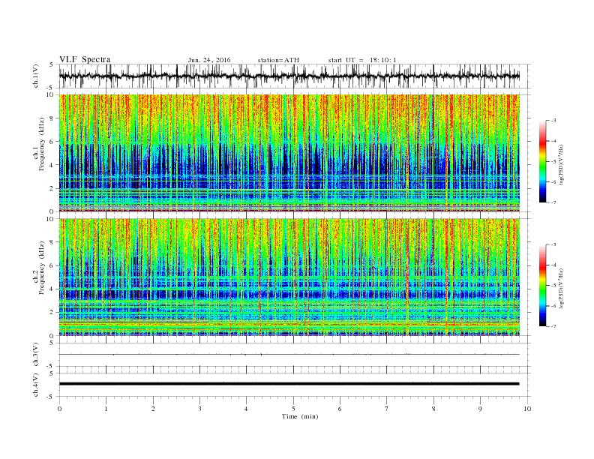Click the ch.2 PSD color scale bar

(542, 285)
